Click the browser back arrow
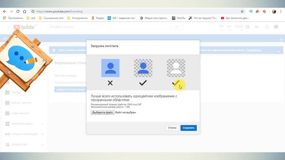The width and height of the screenshot is (285, 160). point(4,12)
